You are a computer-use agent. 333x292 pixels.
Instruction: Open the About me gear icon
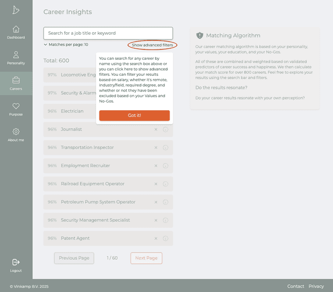16,131
